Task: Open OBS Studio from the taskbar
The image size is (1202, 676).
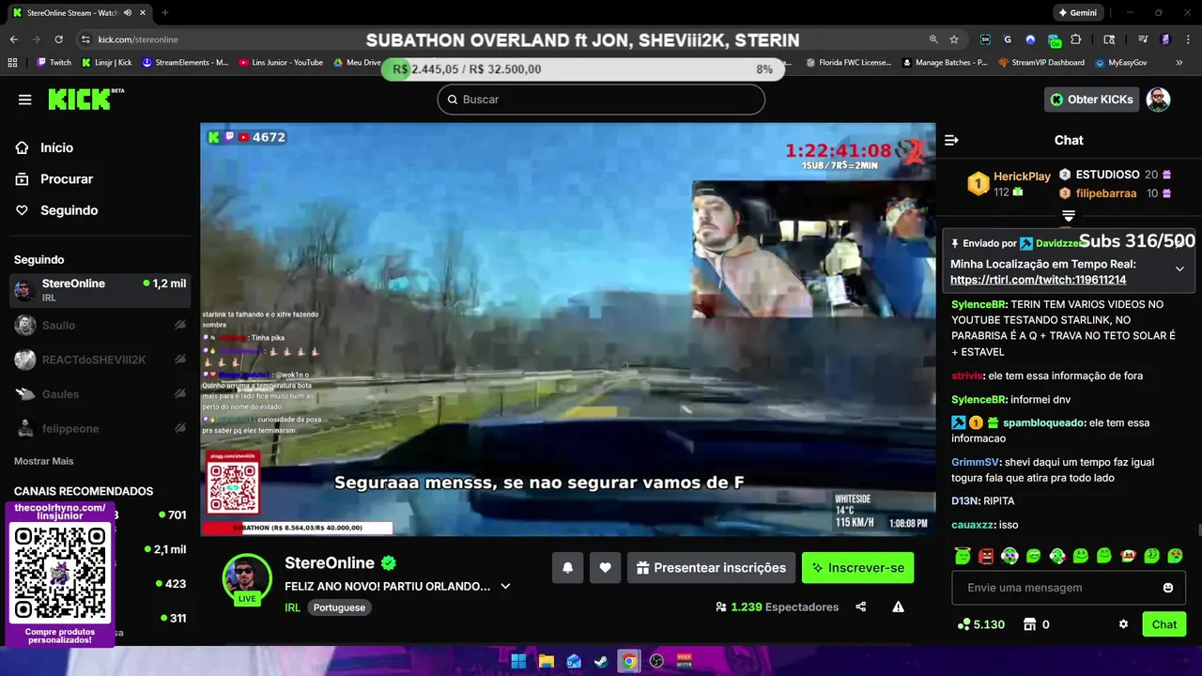Action: click(656, 661)
